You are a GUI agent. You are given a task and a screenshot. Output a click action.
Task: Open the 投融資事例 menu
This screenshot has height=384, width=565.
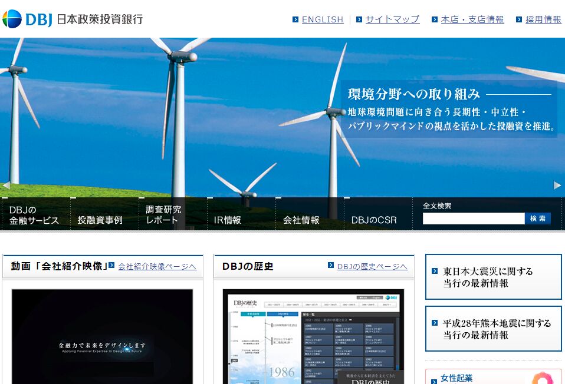(104, 214)
